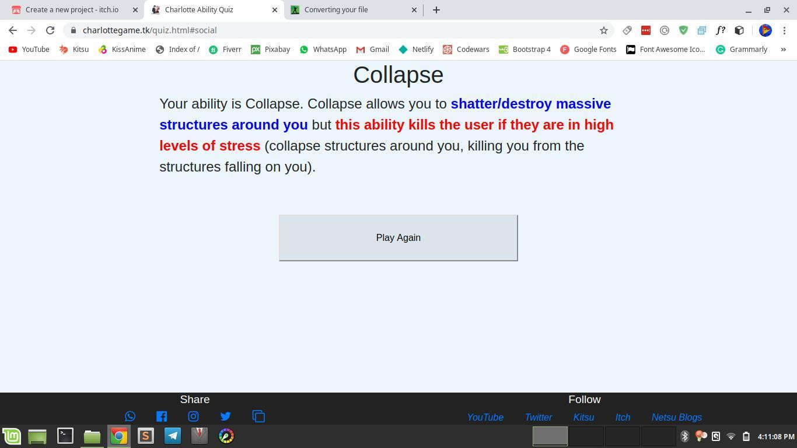Viewport: 797px width, 448px height.
Task: Open the Grammarly bookmark
Action: click(x=742, y=50)
